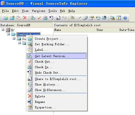Click the Label Version toolbar icon
This screenshot has width=135, height=115.
(18, 18)
